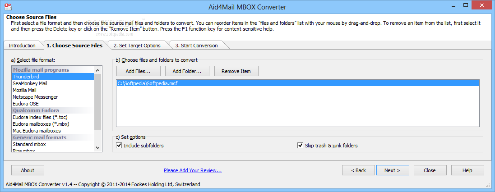The height and width of the screenshot is (192, 495).
Task: Click Add Folder... button
Action: tap(187, 71)
